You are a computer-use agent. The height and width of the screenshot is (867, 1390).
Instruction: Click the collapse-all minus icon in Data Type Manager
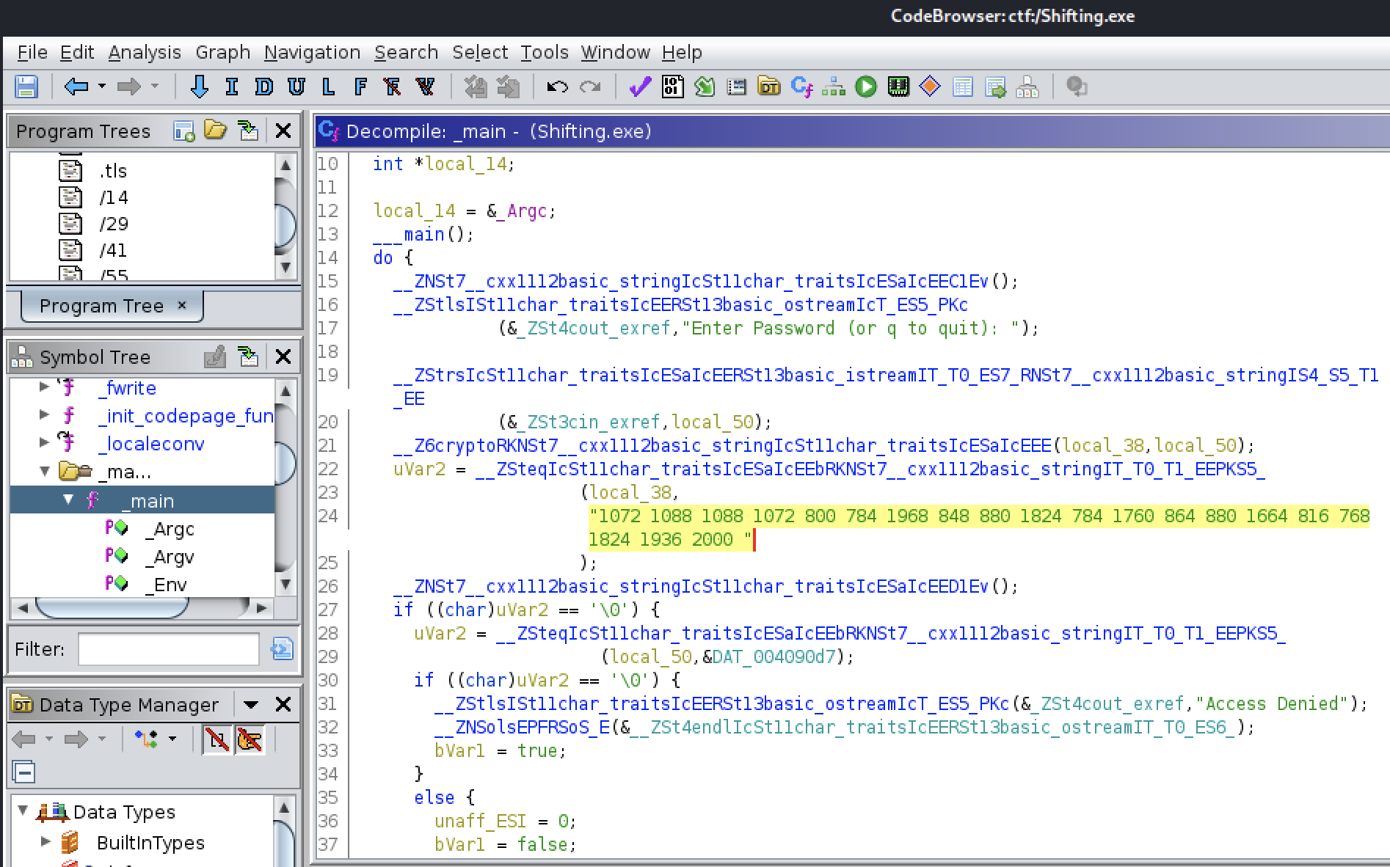(x=23, y=772)
